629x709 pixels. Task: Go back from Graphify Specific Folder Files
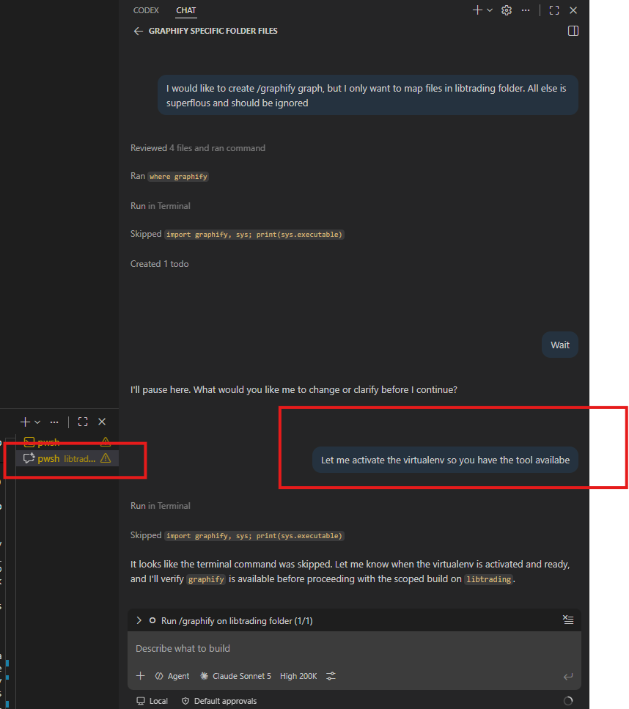click(x=139, y=32)
